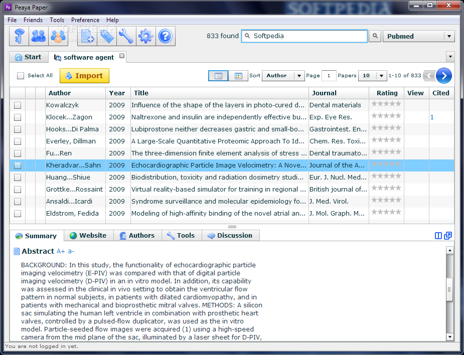Check the Hooks...Di Palma row checkbox
This screenshot has height=355, width=464.
[18, 129]
